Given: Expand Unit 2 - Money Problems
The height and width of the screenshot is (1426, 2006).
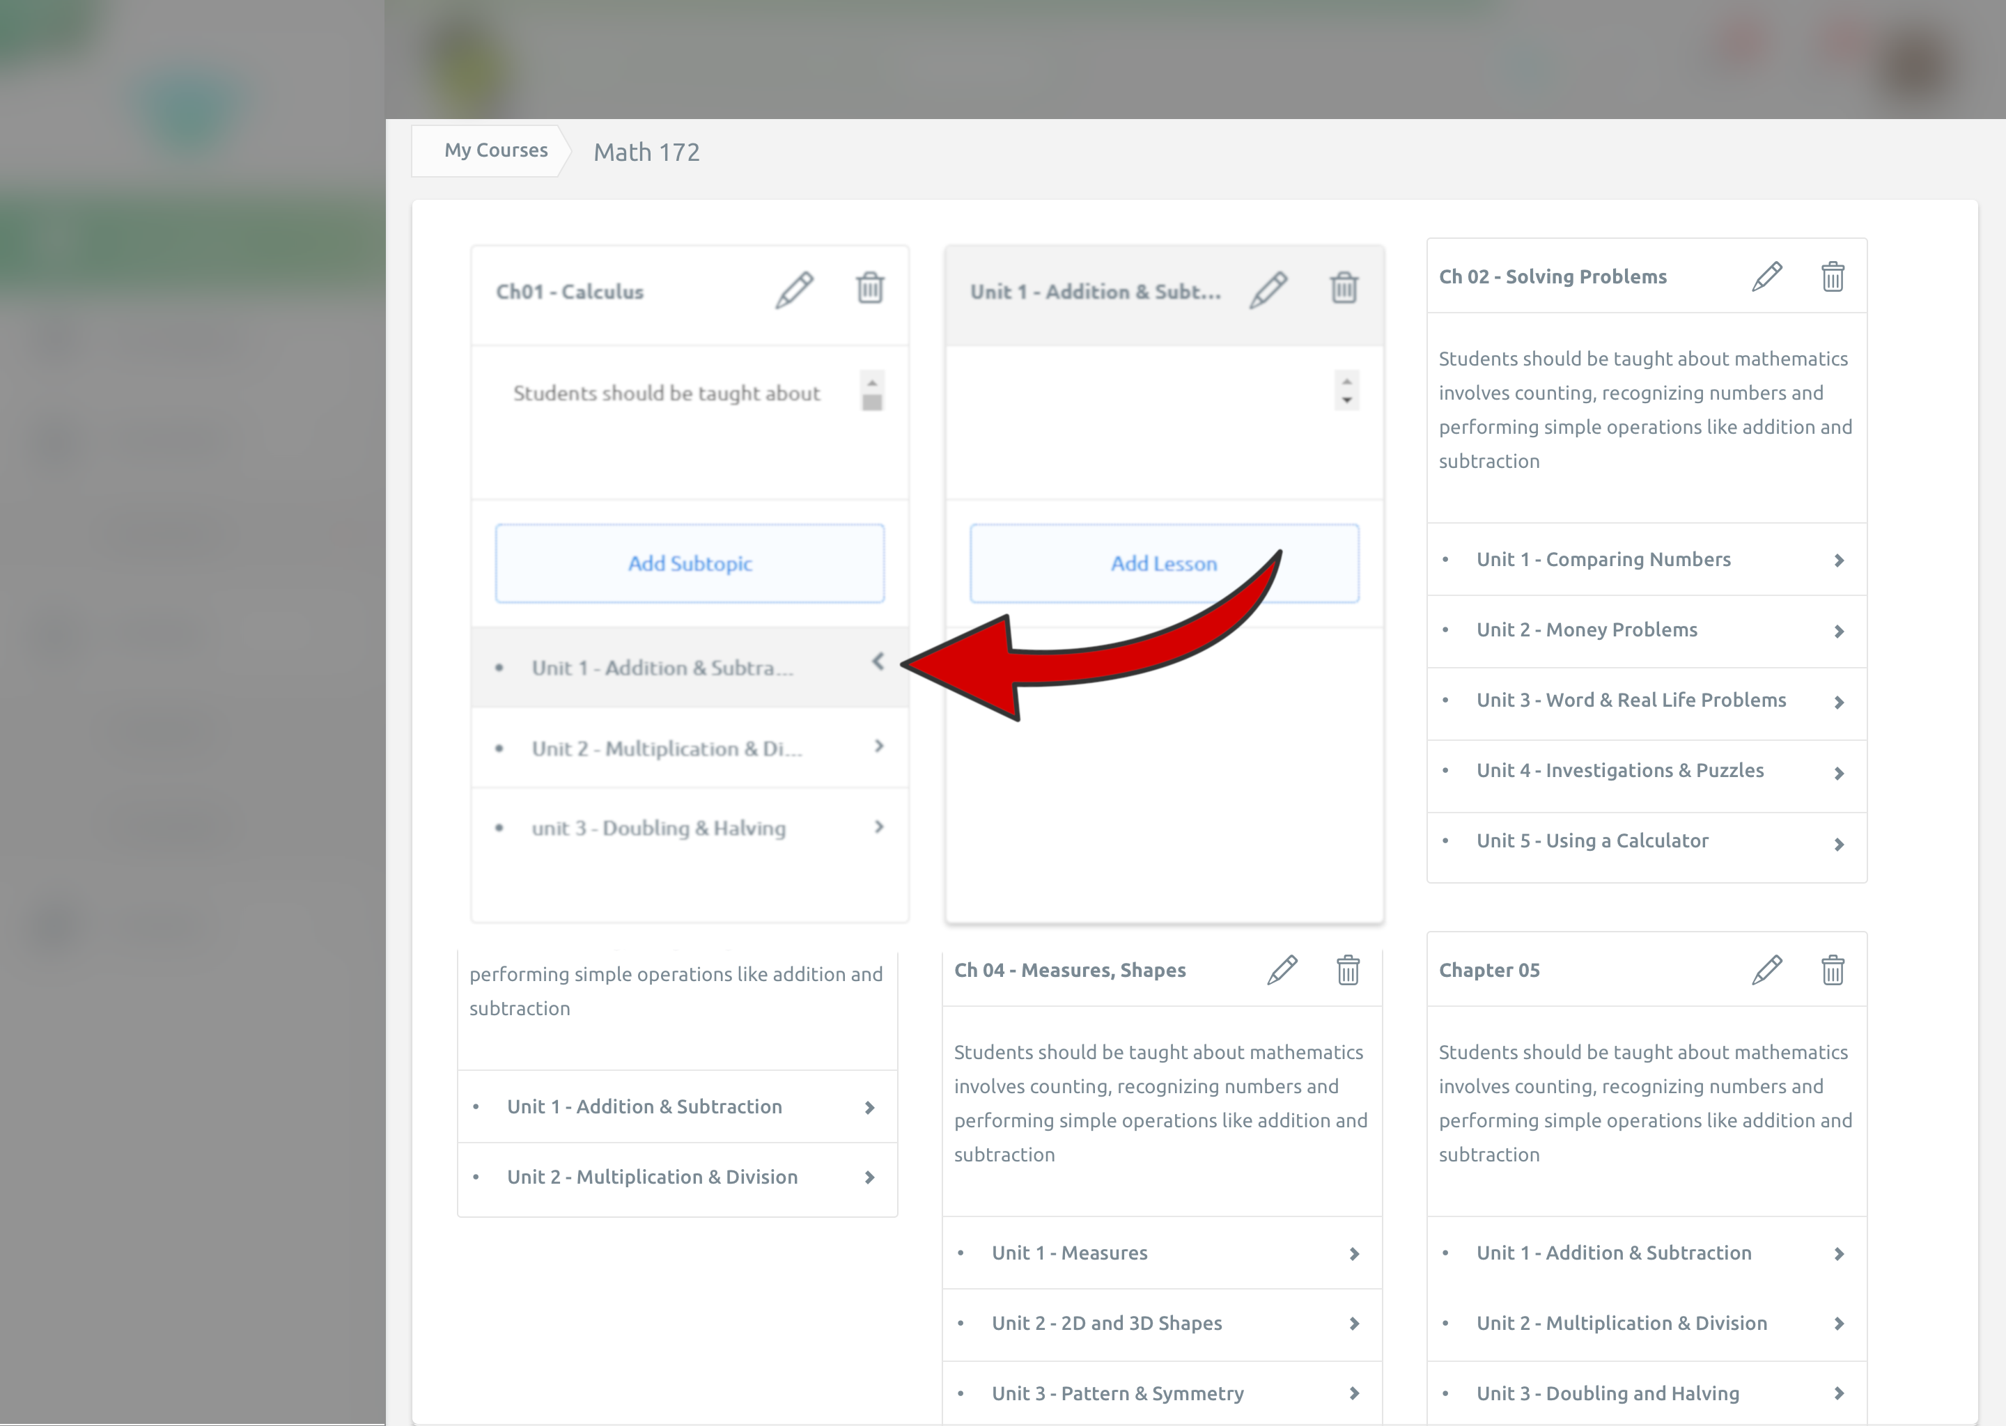Looking at the screenshot, I should [x=1838, y=632].
